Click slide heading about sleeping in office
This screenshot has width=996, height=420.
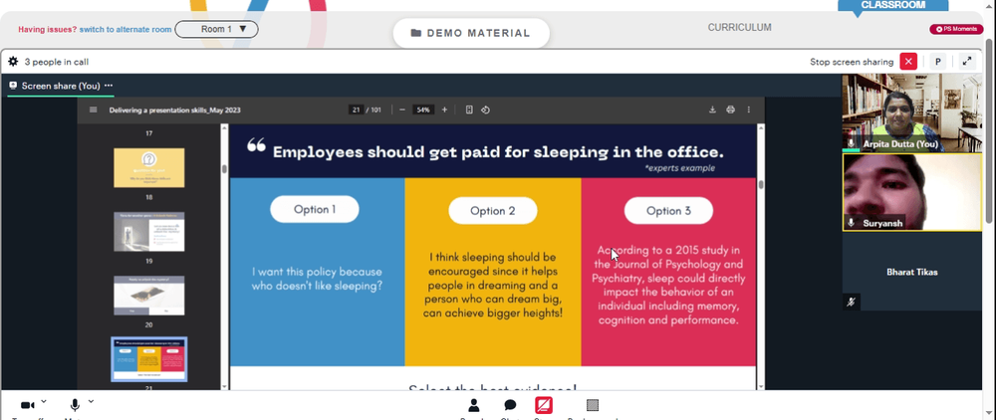498,152
